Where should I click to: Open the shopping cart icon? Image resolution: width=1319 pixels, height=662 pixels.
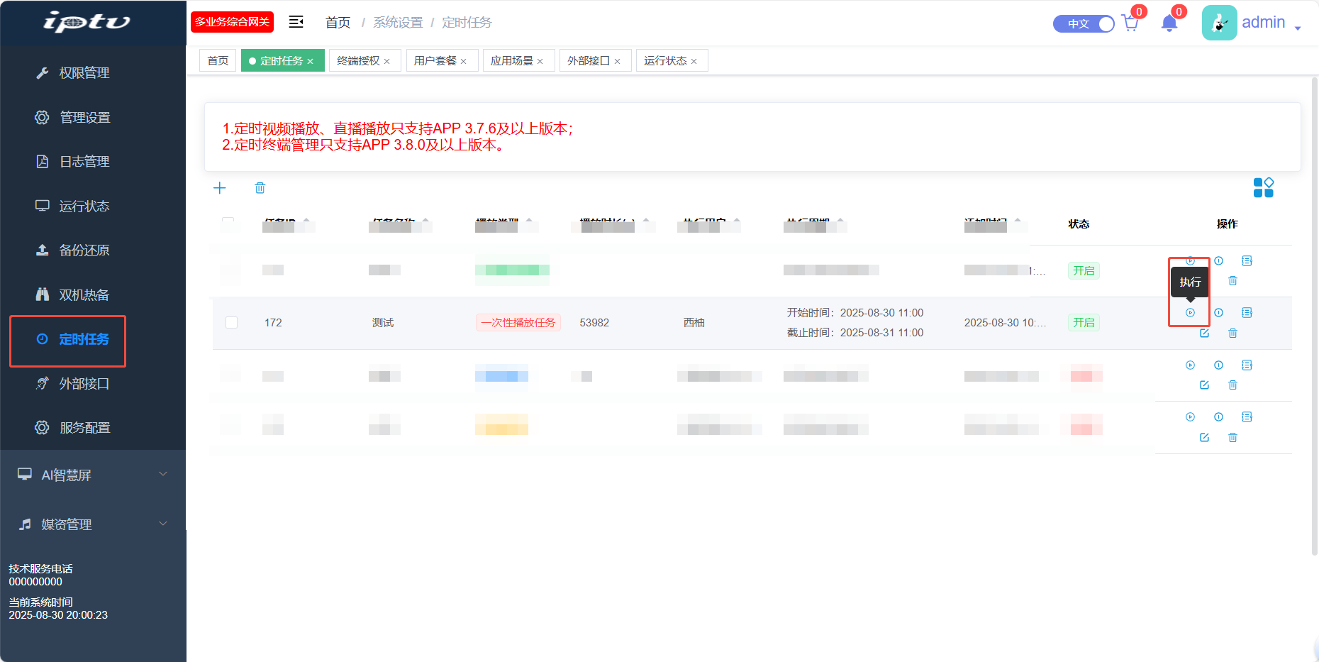(1130, 23)
